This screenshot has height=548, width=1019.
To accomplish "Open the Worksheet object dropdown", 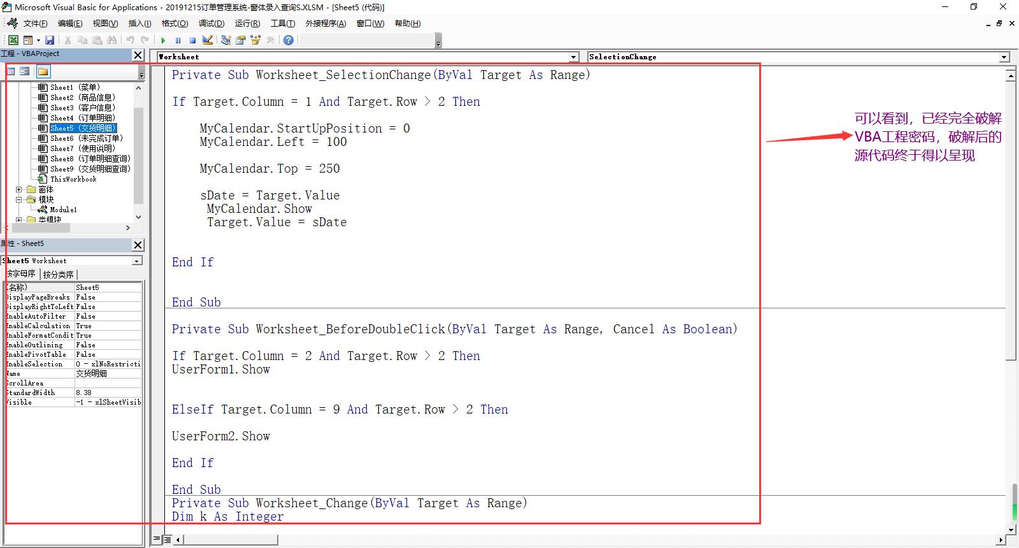I will (574, 57).
